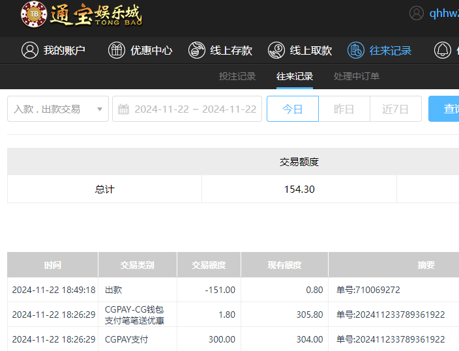Screen dimensions: 459x351
Task: Select the 往来记录 sub-tab
Action: [x=295, y=76]
